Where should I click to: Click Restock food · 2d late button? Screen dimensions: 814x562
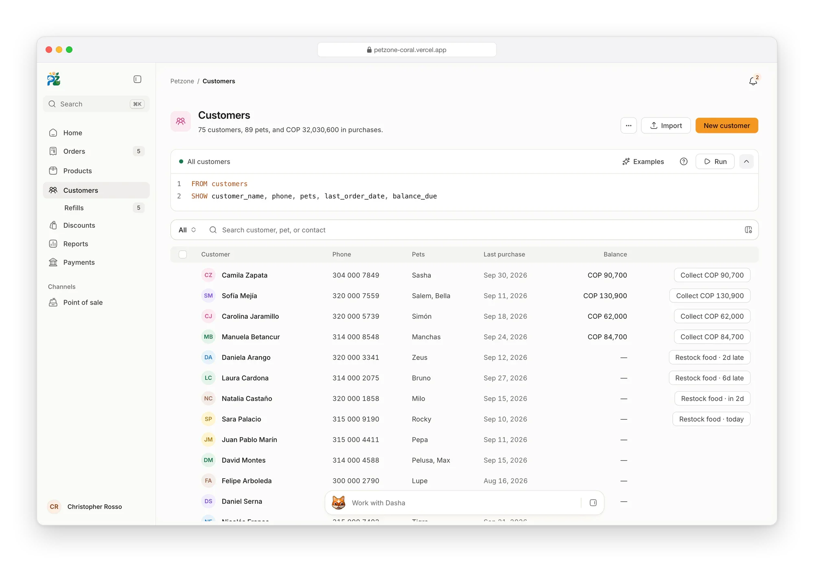pyautogui.click(x=709, y=357)
